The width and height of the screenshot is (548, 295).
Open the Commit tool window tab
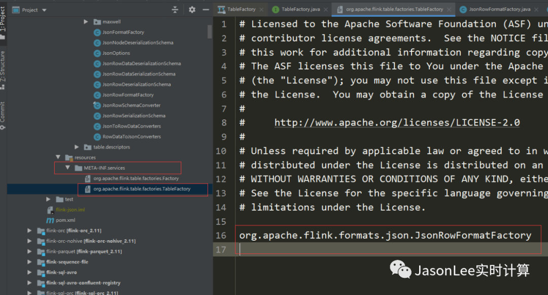click(x=3, y=115)
